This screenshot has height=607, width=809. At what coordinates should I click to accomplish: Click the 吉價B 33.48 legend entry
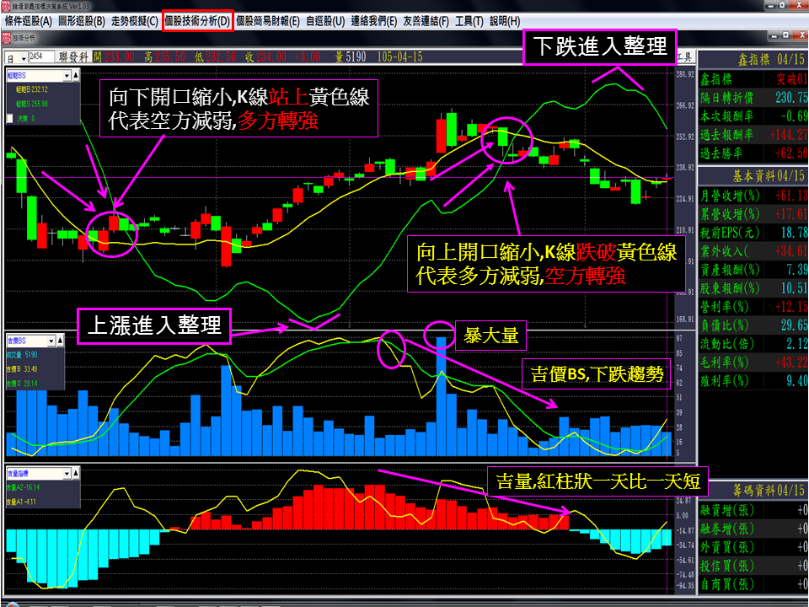22,369
